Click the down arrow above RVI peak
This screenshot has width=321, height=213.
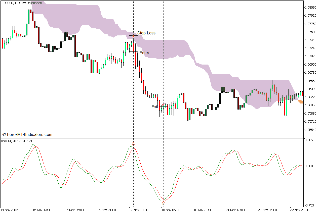coord(134,144)
